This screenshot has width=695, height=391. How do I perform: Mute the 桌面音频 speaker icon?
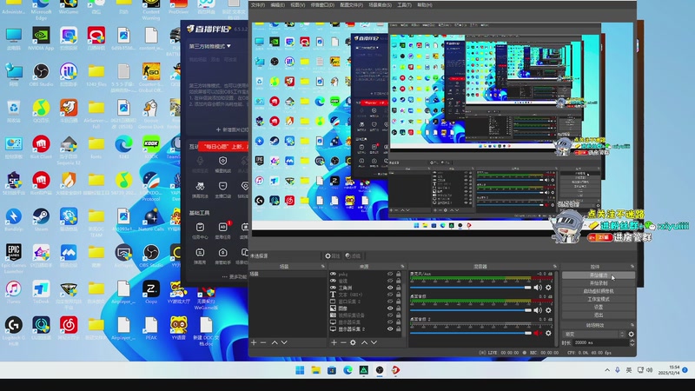click(x=538, y=310)
